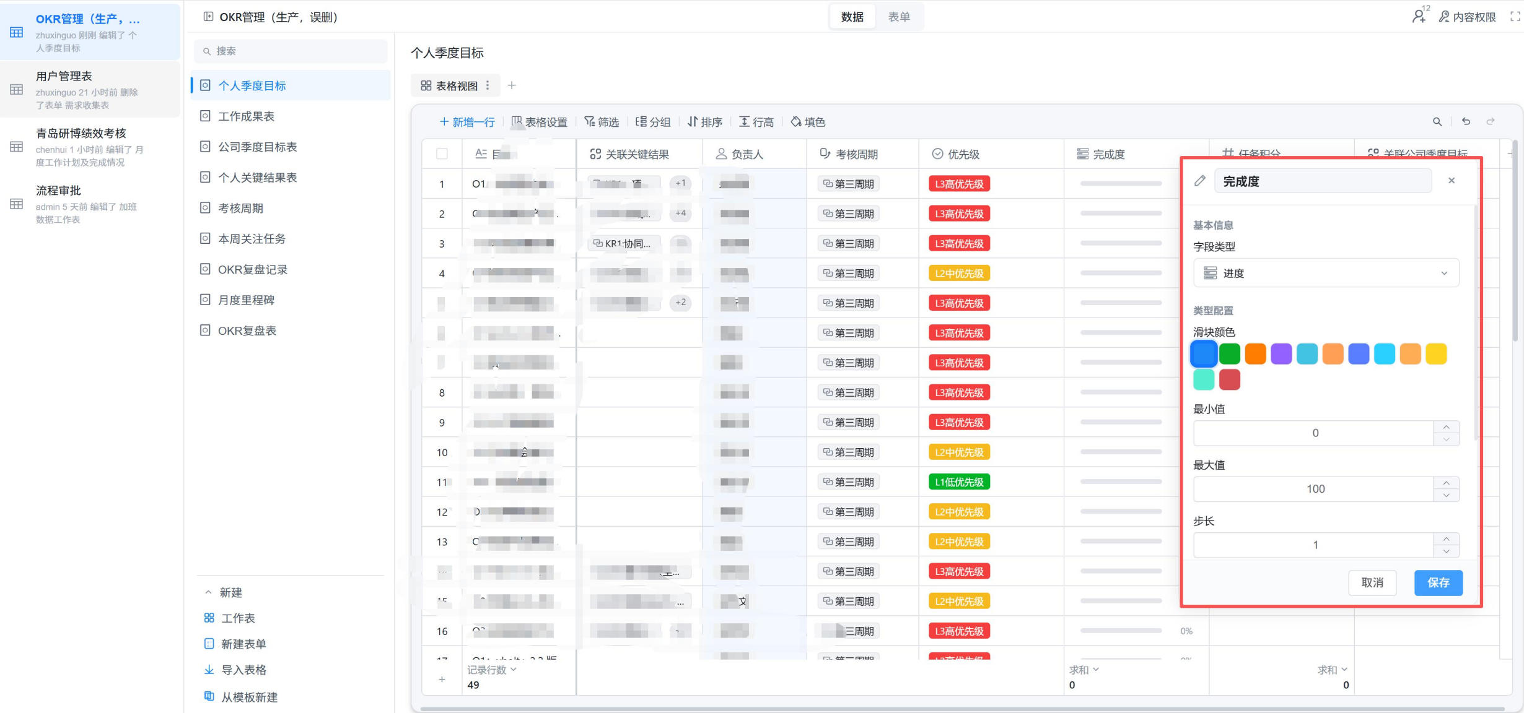
Task: Open 筛选 filter in the toolbar
Action: click(x=602, y=122)
